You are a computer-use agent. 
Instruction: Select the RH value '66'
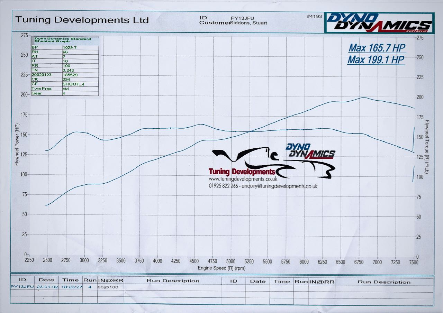click(x=65, y=52)
